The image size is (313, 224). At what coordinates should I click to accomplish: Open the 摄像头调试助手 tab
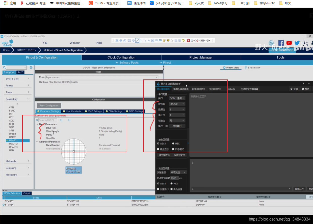pos(181,89)
